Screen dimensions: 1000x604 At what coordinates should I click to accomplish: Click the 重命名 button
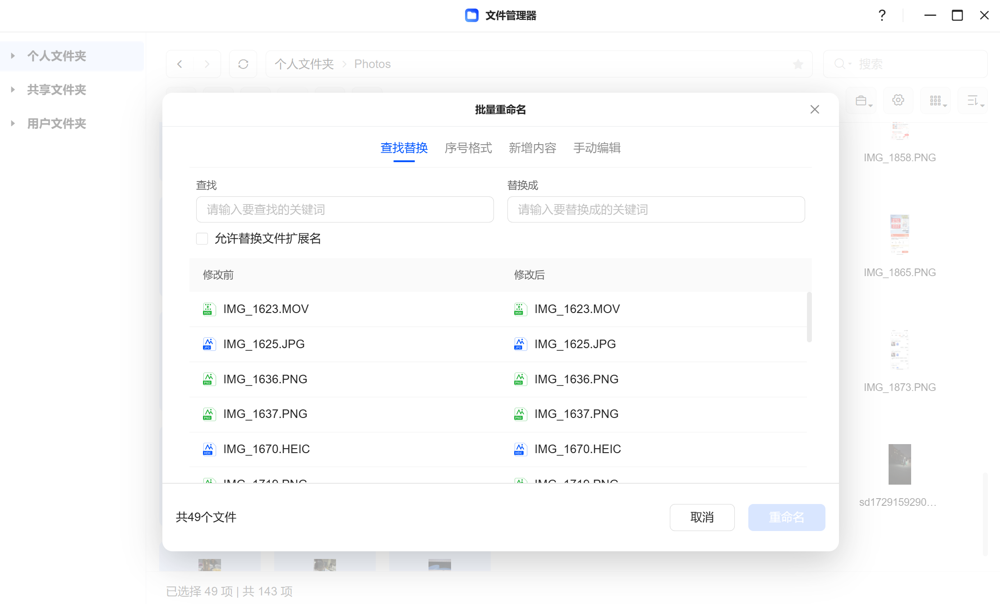pos(786,517)
